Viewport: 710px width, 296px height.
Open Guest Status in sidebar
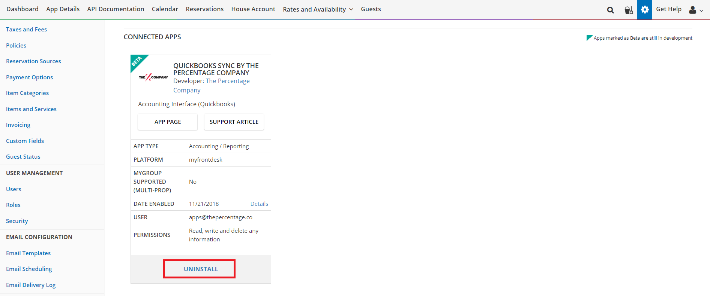coord(23,157)
